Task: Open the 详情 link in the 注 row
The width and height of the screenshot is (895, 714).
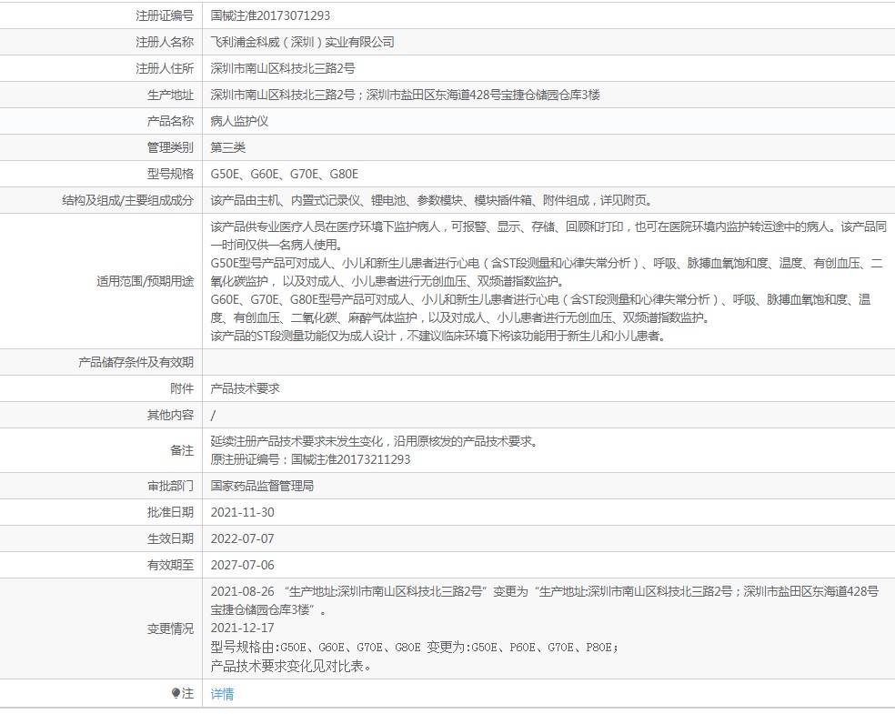Action: coord(222,694)
